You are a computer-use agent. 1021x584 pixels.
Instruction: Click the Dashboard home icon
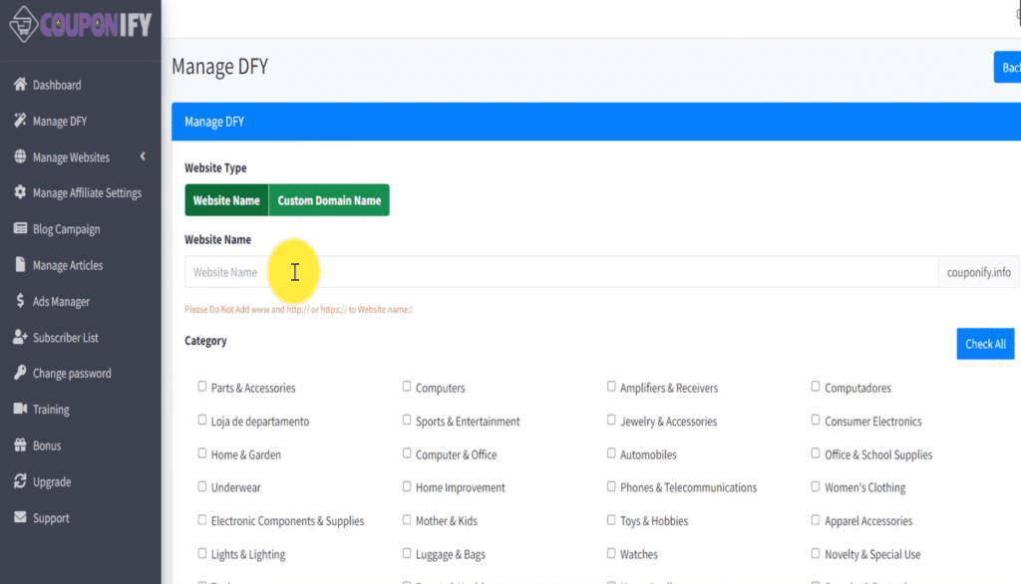pos(20,85)
